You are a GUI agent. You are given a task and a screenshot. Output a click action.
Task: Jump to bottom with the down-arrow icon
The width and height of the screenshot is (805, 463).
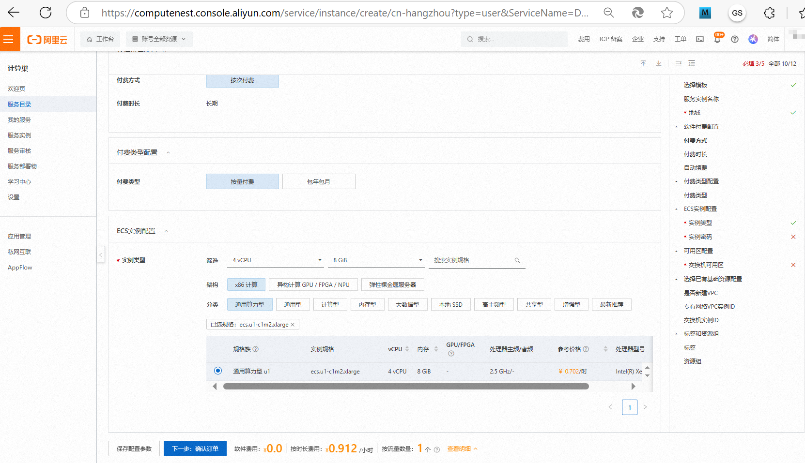click(659, 63)
